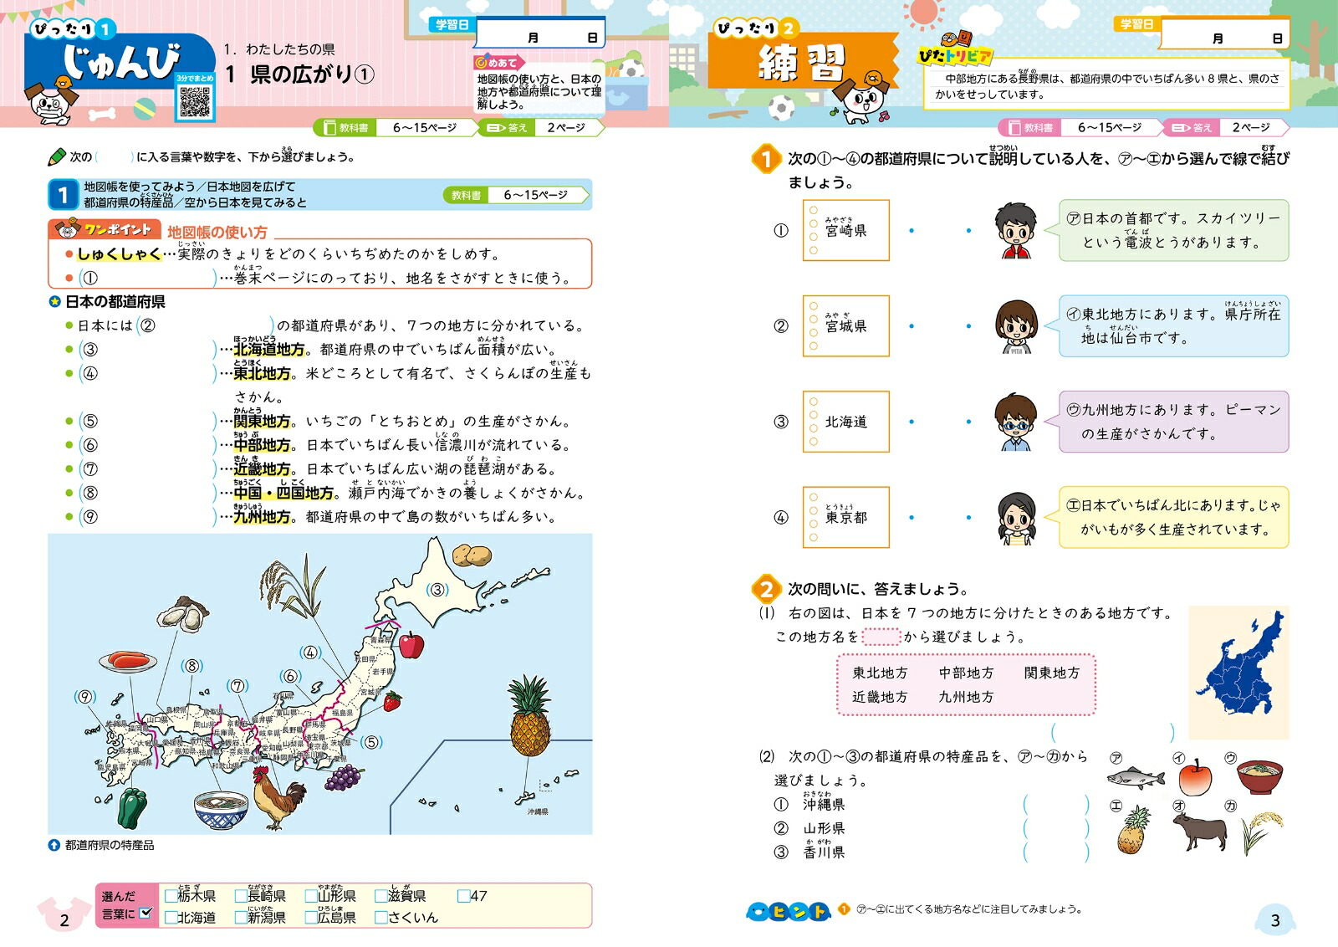Click speech bubble エ about じゃがいも
The image size is (1338, 947).
[1173, 517]
